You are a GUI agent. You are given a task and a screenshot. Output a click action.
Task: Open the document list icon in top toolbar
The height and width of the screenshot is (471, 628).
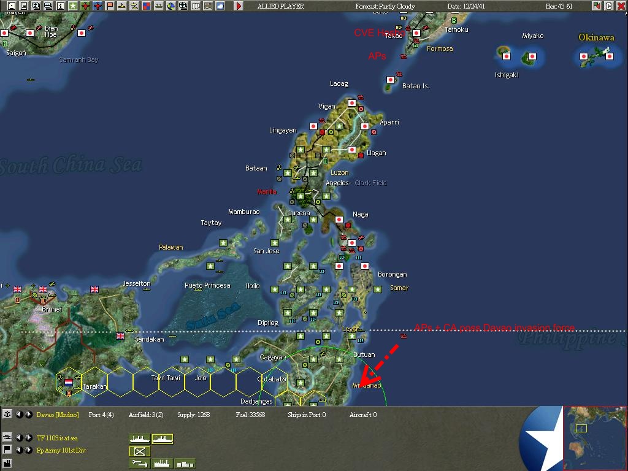tap(24, 6)
